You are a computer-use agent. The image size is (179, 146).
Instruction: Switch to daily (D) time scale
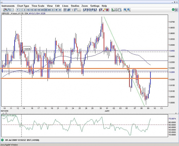pyautogui.click(x=53, y=10)
